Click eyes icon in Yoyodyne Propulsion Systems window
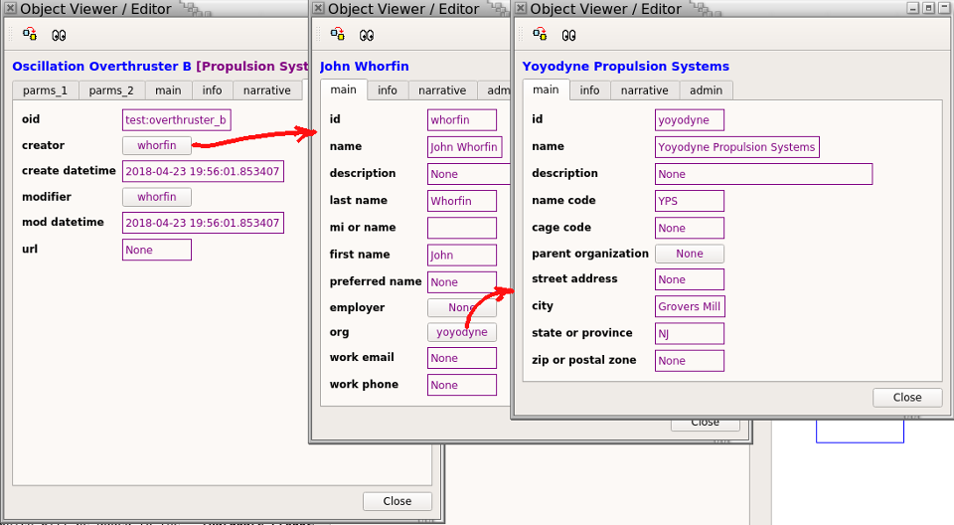 pyautogui.click(x=568, y=36)
